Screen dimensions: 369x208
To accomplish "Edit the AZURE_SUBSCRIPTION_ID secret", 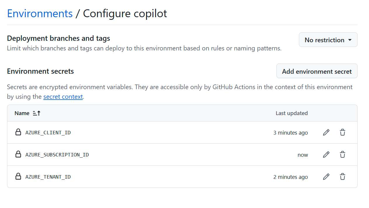I will (326, 154).
